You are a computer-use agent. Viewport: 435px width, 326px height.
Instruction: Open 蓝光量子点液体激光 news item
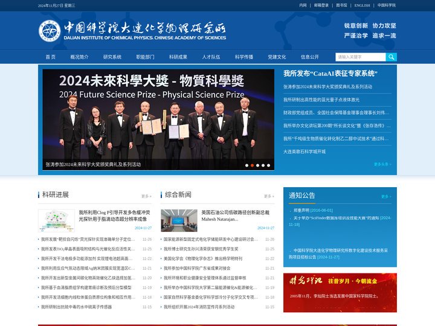click(321, 100)
